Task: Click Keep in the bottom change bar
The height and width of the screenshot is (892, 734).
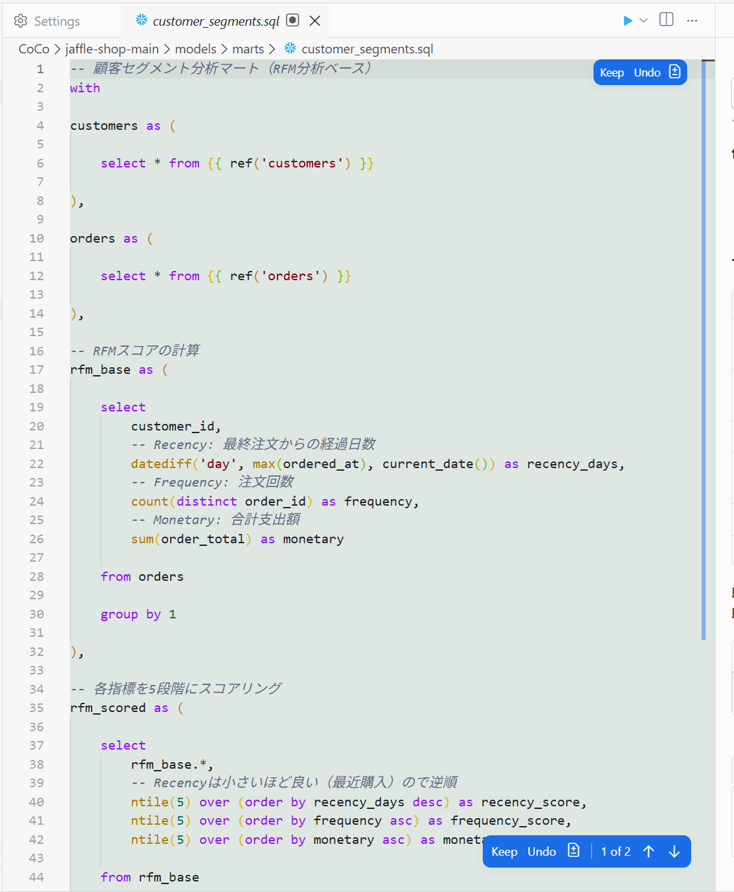Action: [x=505, y=852]
